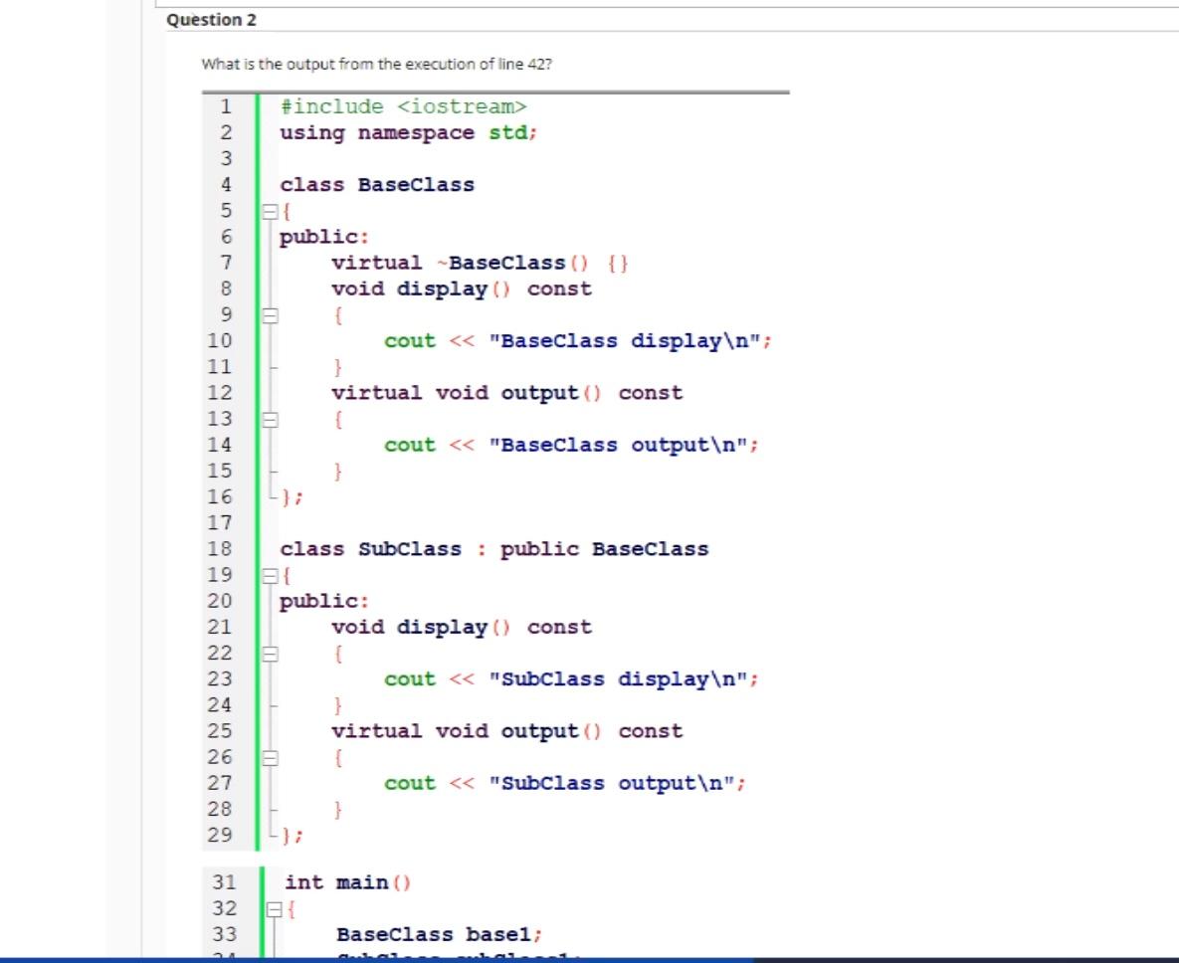Select the '#include <iostream>' directive line
1179x963 pixels.
tap(402, 105)
